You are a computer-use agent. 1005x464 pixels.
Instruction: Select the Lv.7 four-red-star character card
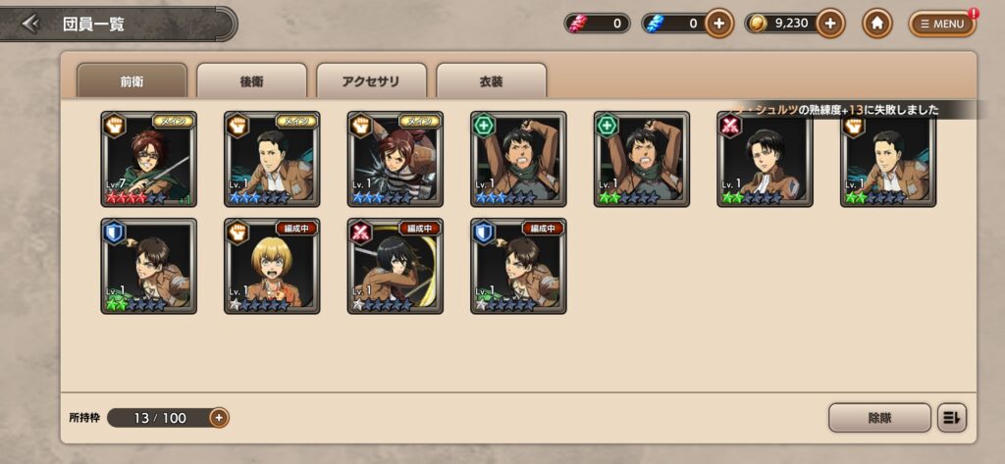149,159
